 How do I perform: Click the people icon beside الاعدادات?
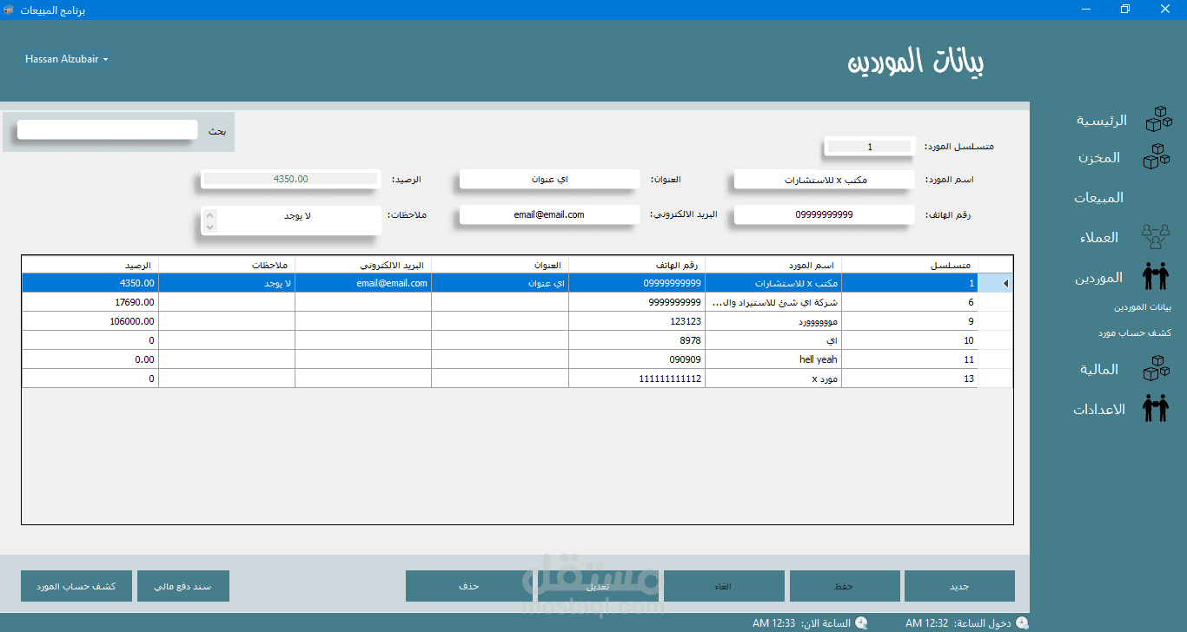[x=1156, y=409]
